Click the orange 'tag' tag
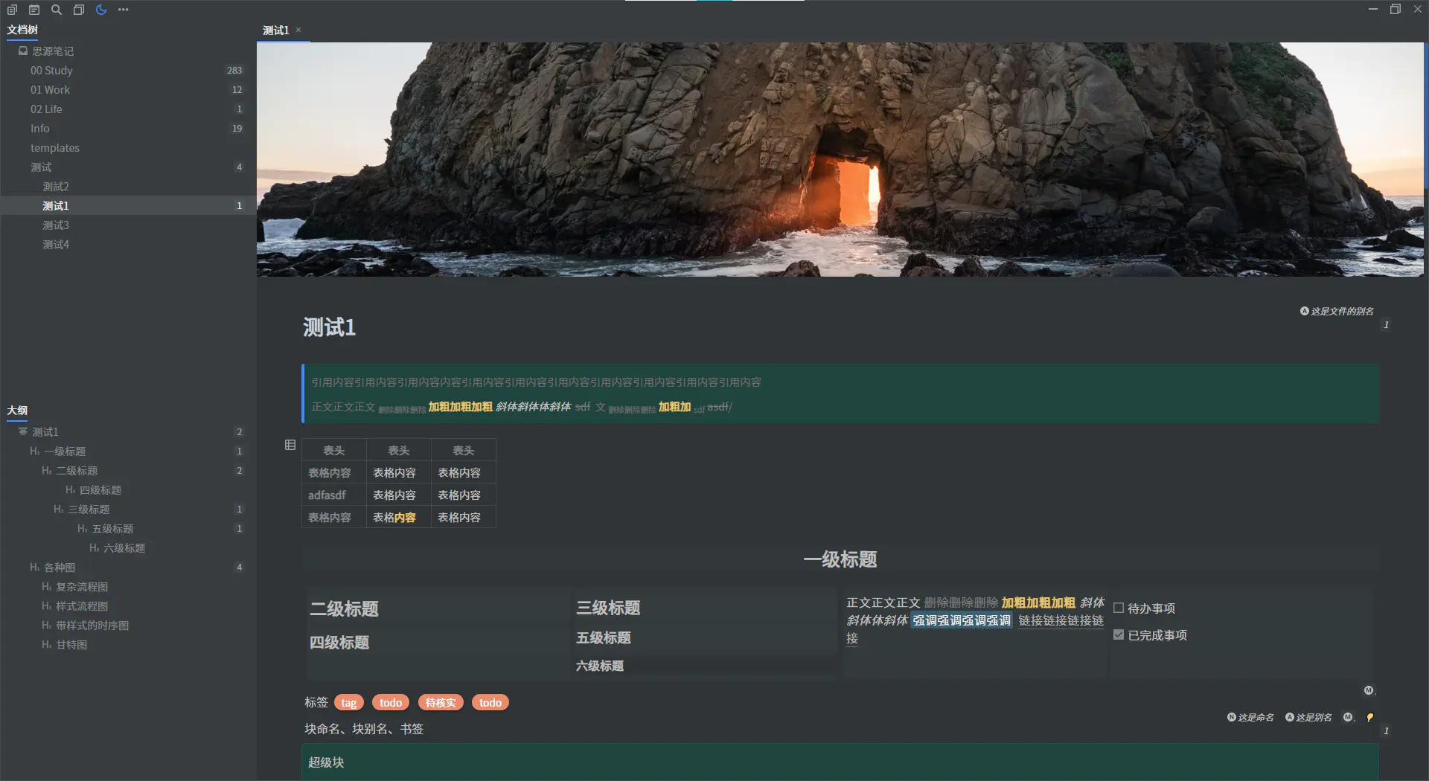The height and width of the screenshot is (781, 1429). point(349,703)
